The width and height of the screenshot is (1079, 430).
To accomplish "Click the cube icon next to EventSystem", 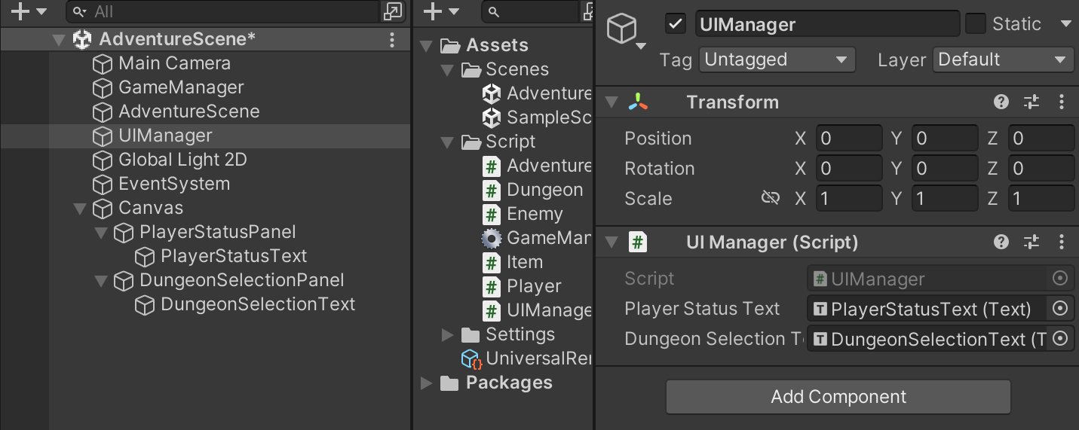I will click(x=103, y=185).
